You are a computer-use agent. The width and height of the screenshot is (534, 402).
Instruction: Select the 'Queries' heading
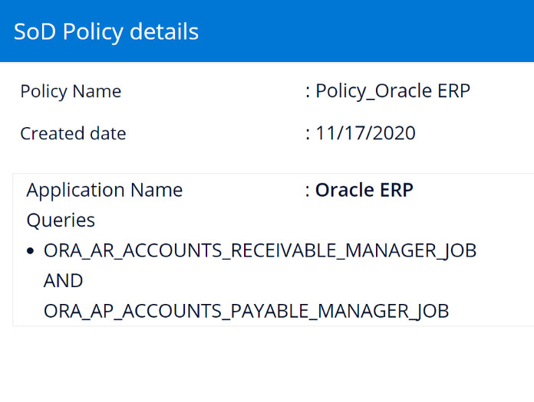tap(61, 221)
